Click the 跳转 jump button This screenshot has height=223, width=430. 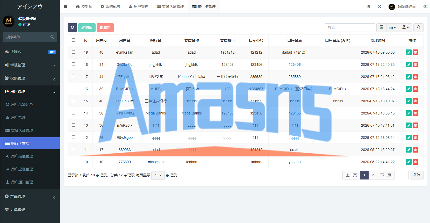[417, 175]
